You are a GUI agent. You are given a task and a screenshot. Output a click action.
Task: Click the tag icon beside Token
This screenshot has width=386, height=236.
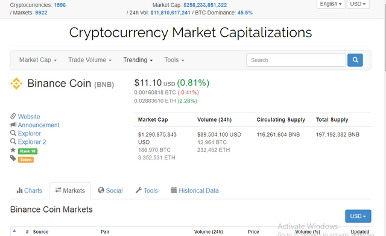pyautogui.click(x=13, y=158)
